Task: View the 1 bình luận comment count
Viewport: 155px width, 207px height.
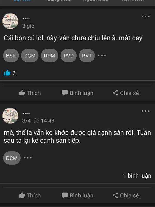Action: [137, 176]
